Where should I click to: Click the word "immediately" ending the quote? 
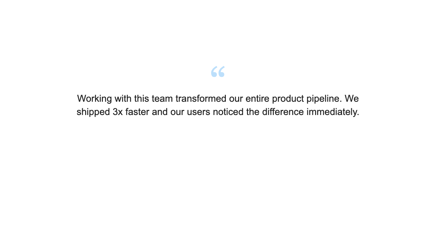pos(332,112)
